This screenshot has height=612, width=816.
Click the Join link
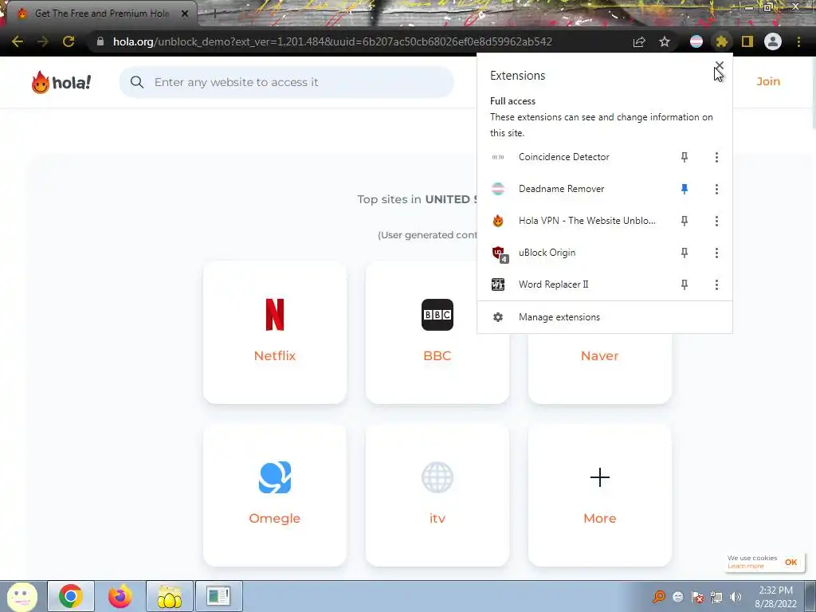[x=768, y=81]
